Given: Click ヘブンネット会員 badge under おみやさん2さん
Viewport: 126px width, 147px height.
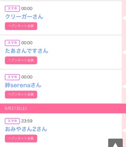Looking at the screenshot, I should (x=21, y=139).
